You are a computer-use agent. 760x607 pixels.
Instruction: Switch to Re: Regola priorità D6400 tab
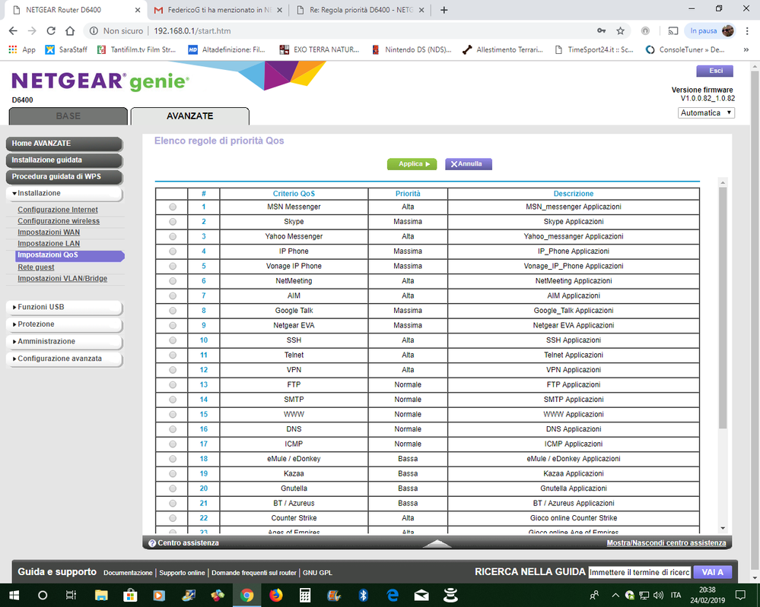click(x=361, y=10)
